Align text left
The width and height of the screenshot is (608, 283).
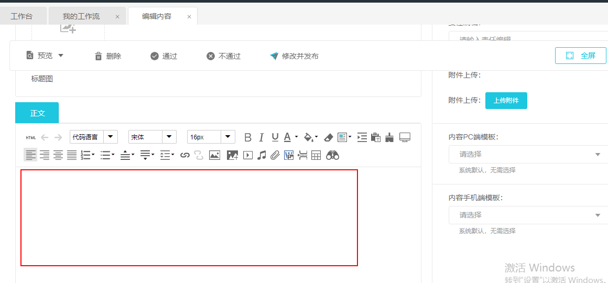pyautogui.click(x=30, y=156)
